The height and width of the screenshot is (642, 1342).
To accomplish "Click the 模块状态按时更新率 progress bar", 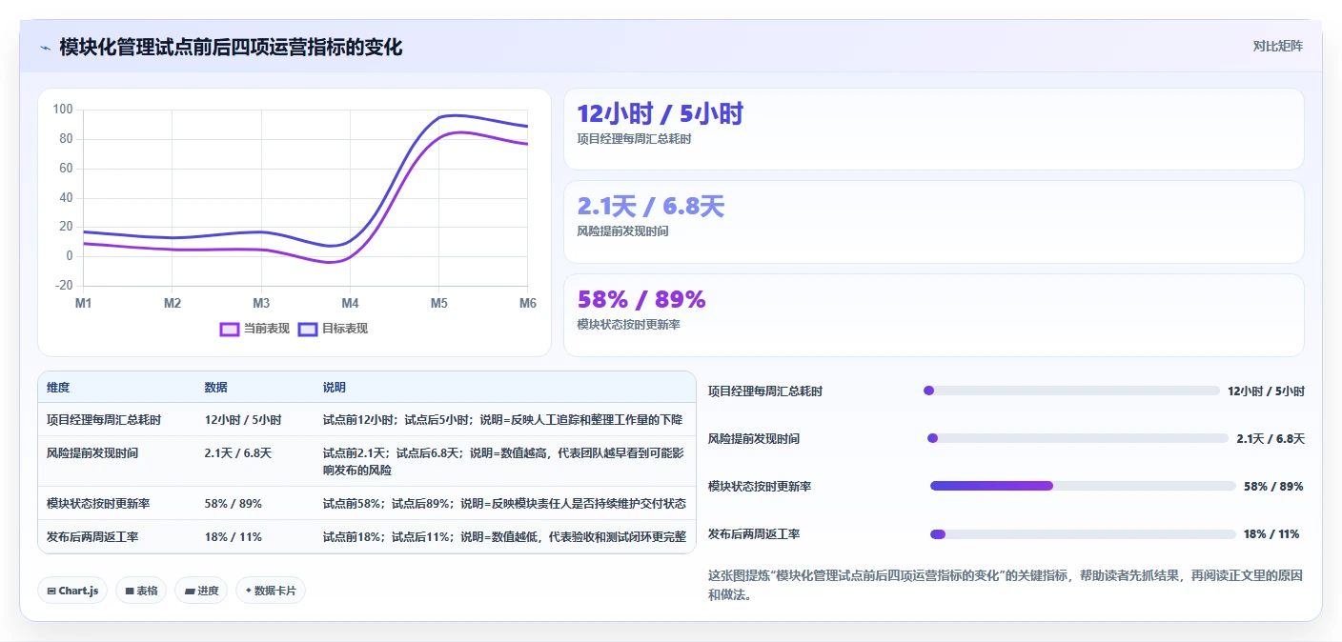I will click(1083, 486).
